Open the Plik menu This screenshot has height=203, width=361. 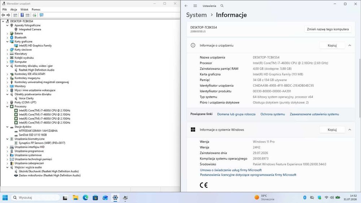point(5,9)
